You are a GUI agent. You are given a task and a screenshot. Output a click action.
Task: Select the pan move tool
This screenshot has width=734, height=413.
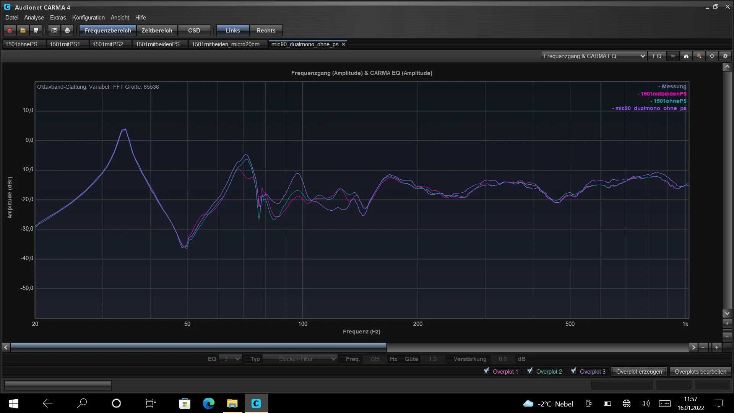click(x=712, y=56)
